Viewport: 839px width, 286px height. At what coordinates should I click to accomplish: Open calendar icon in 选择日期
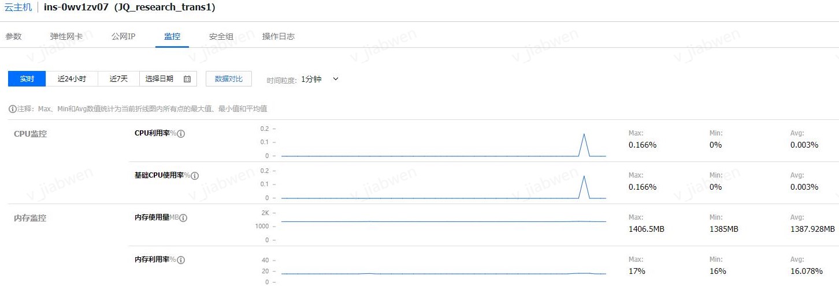click(x=187, y=79)
